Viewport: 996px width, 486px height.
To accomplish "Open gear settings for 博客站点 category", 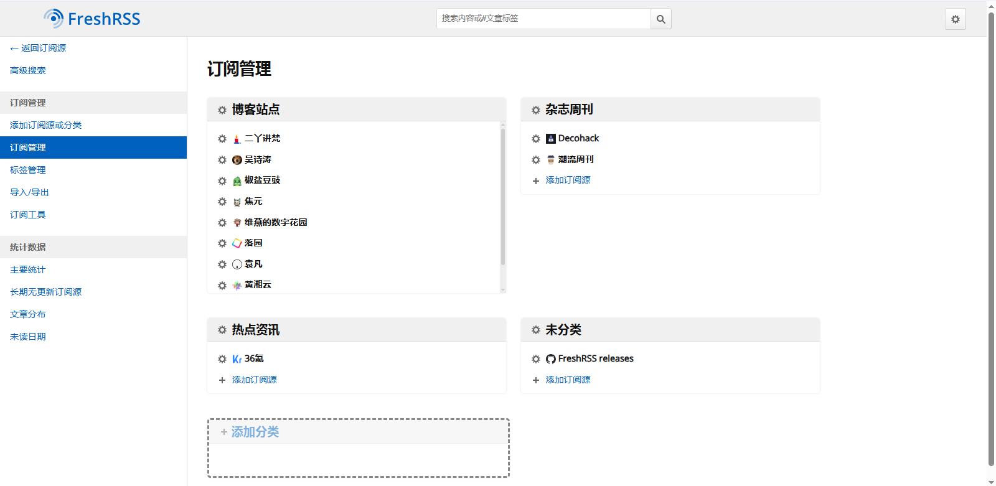I will point(222,110).
